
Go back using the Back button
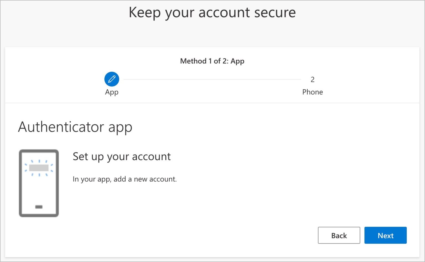coord(339,235)
